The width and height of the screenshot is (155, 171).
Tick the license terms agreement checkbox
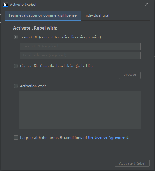click(16, 137)
